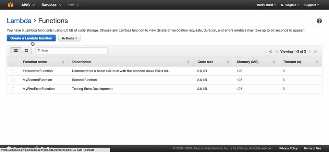Go to previous page of results
The image size is (329, 152).
coord(277,51)
